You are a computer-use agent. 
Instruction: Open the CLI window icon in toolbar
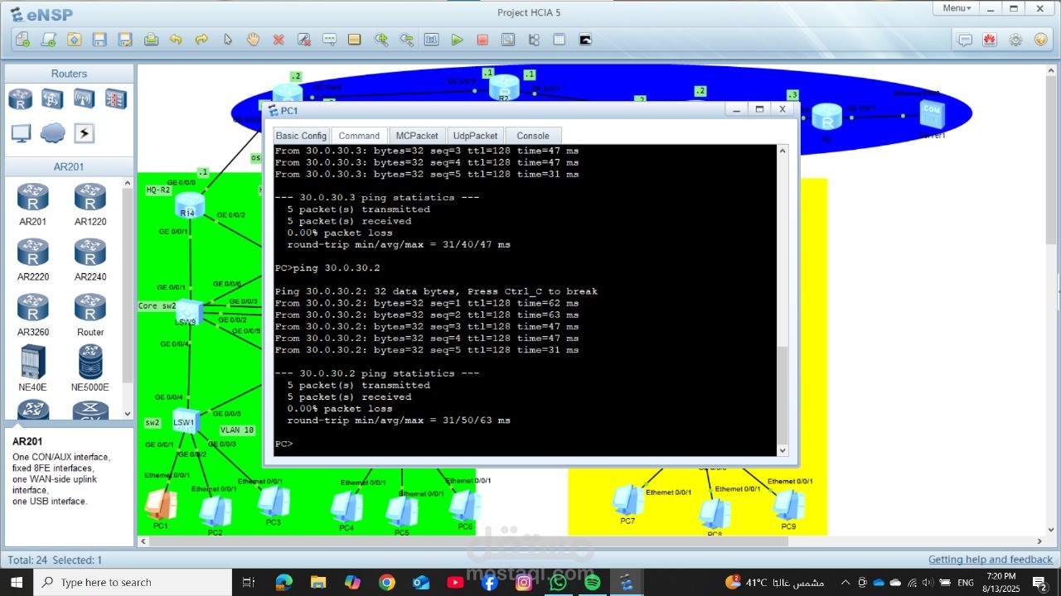tap(585, 39)
